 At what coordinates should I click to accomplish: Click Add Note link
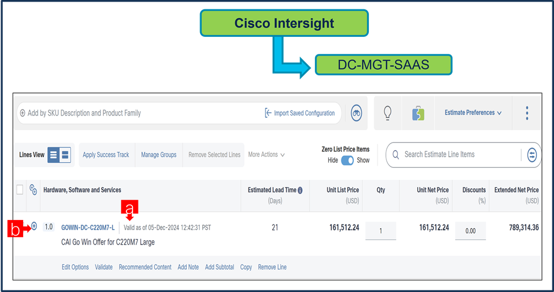click(188, 267)
